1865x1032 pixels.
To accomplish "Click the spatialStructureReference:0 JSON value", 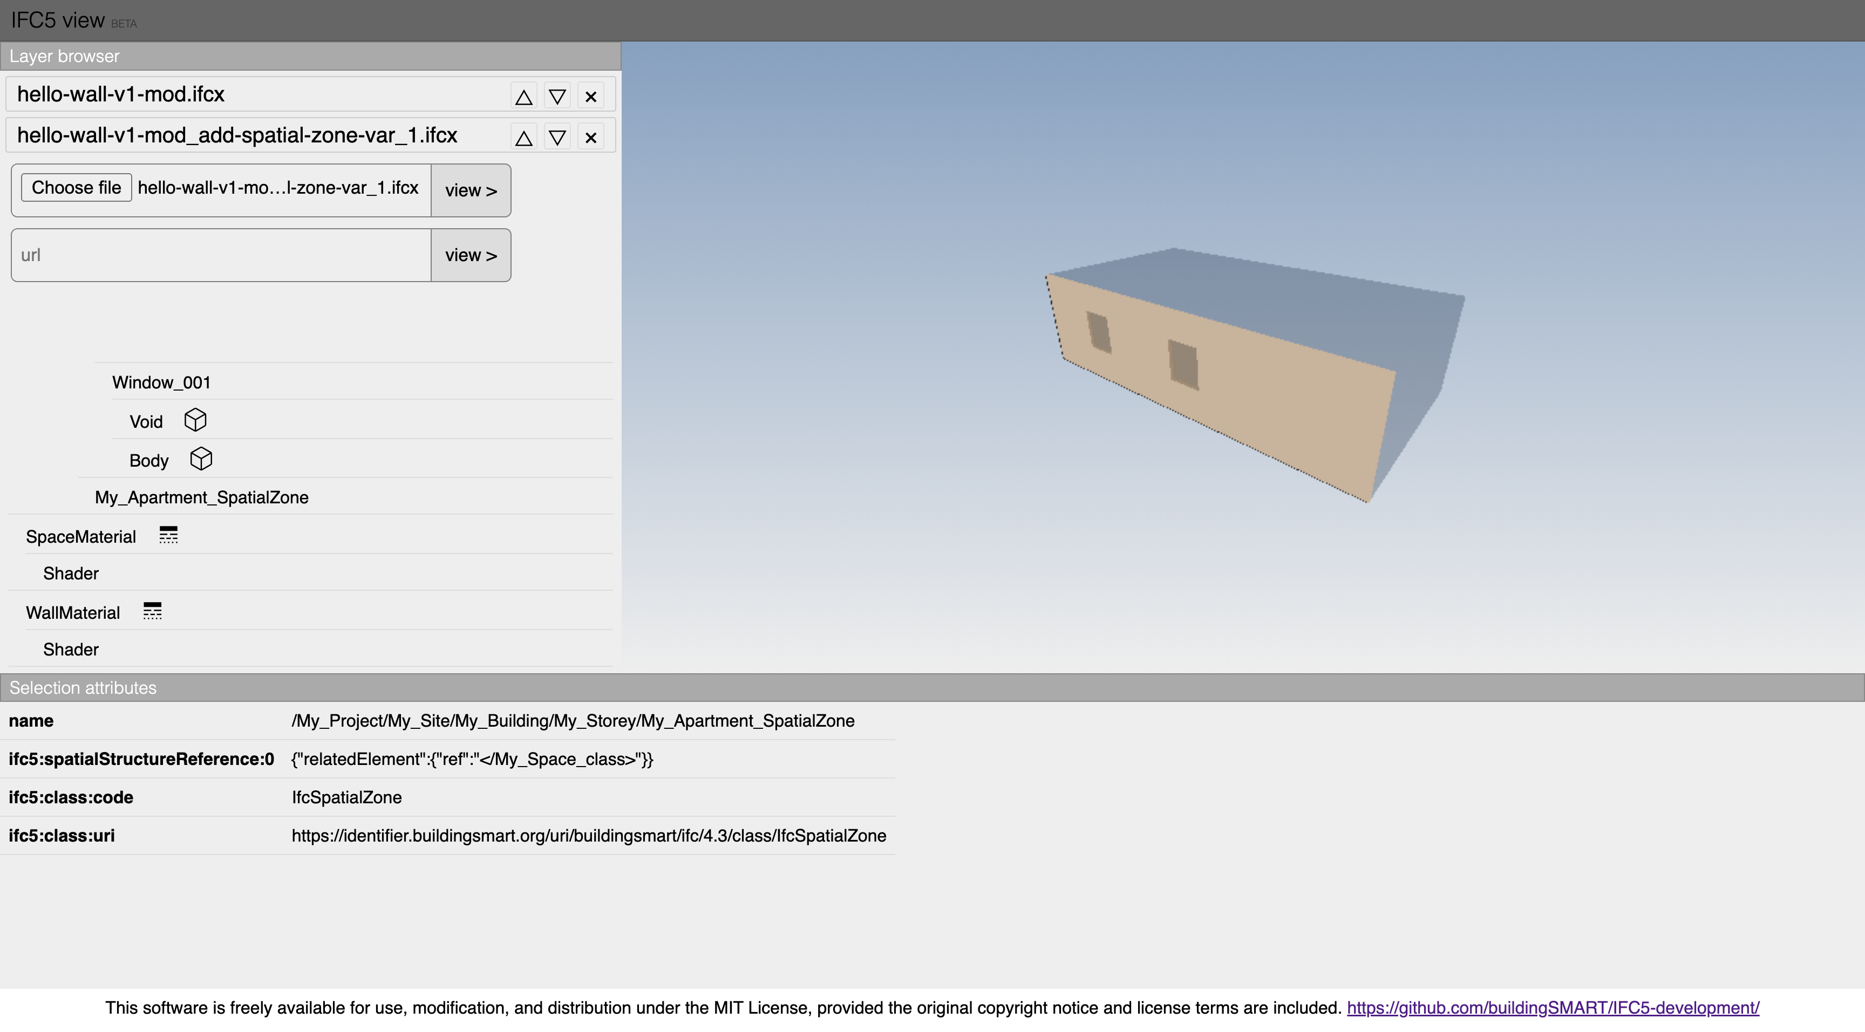I will [x=472, y=759].
